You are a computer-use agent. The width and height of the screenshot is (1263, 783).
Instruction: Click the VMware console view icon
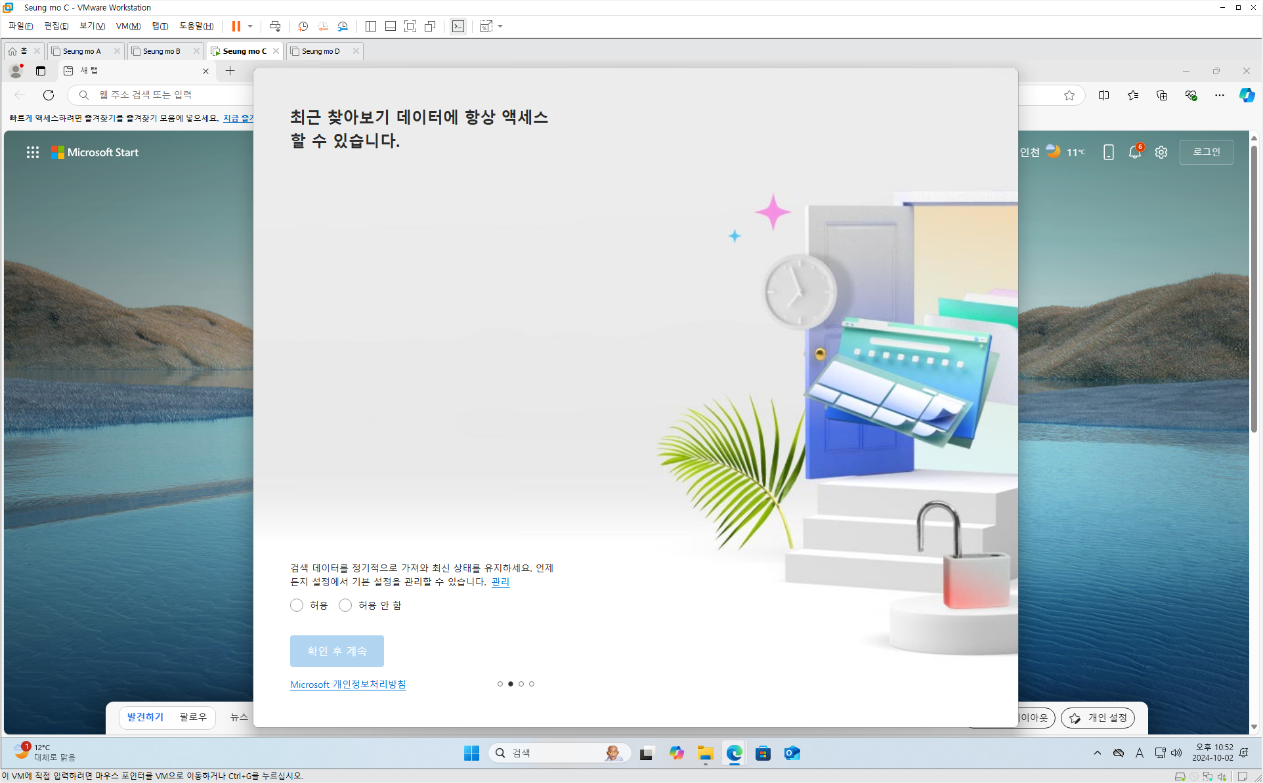tap(458, 26)
